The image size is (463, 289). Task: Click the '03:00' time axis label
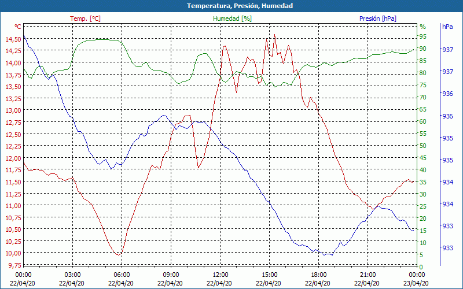tap(72, 275)
